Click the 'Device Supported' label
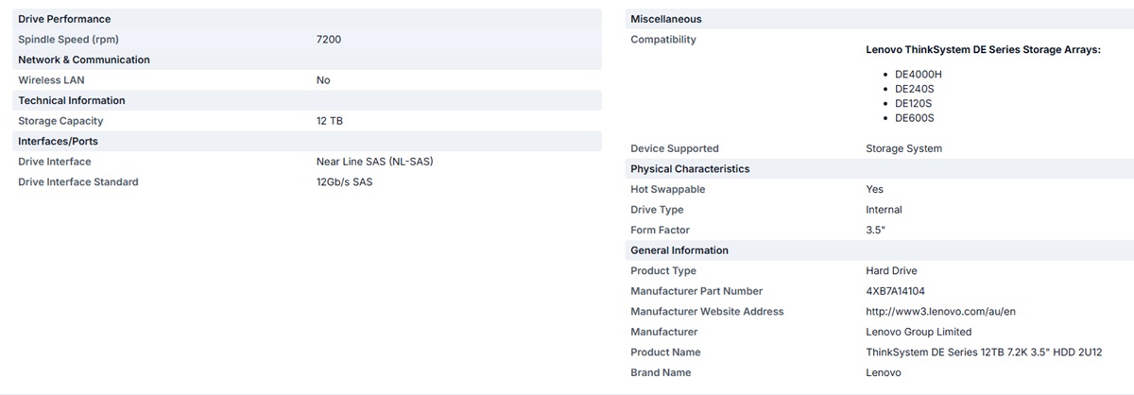This screenshot has height=395, width=1134. [x=675, y=148]
